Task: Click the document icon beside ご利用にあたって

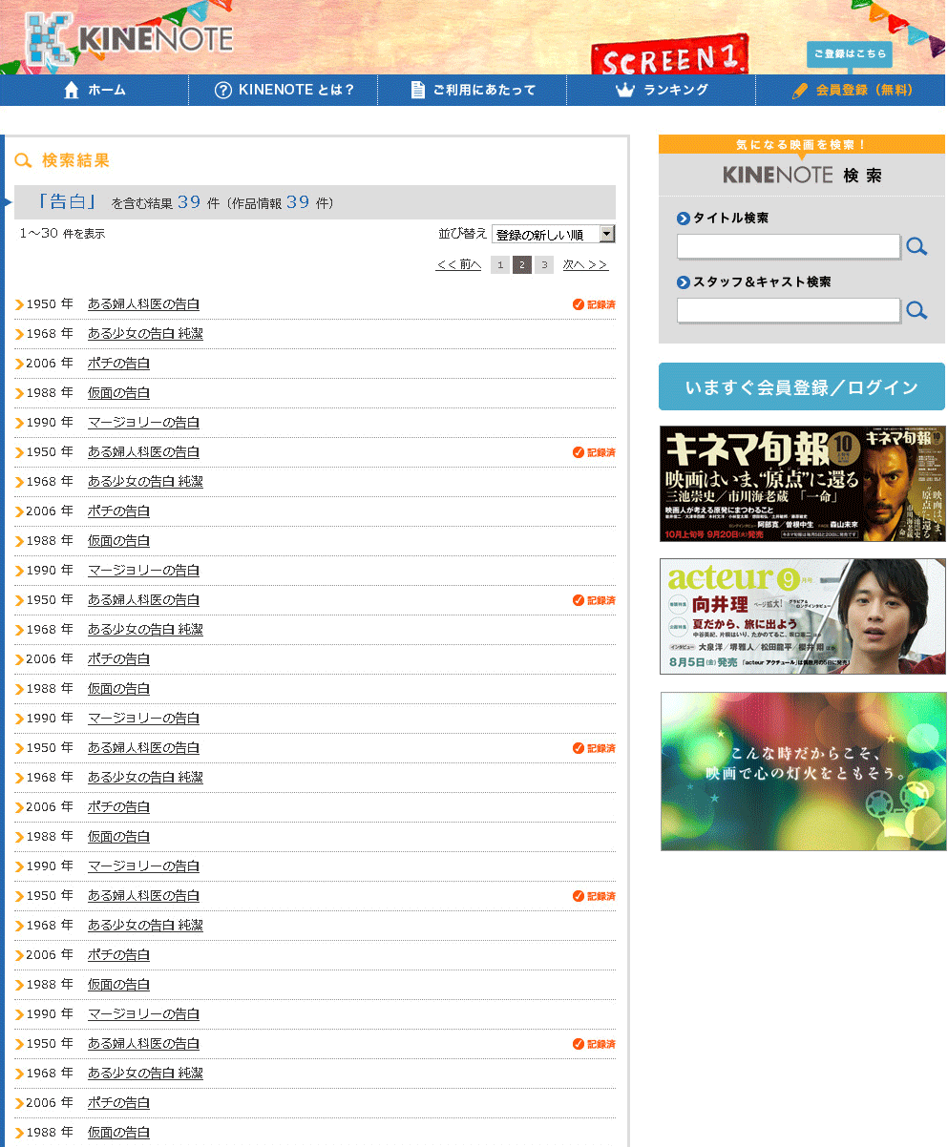Action: tap(417, 90)
